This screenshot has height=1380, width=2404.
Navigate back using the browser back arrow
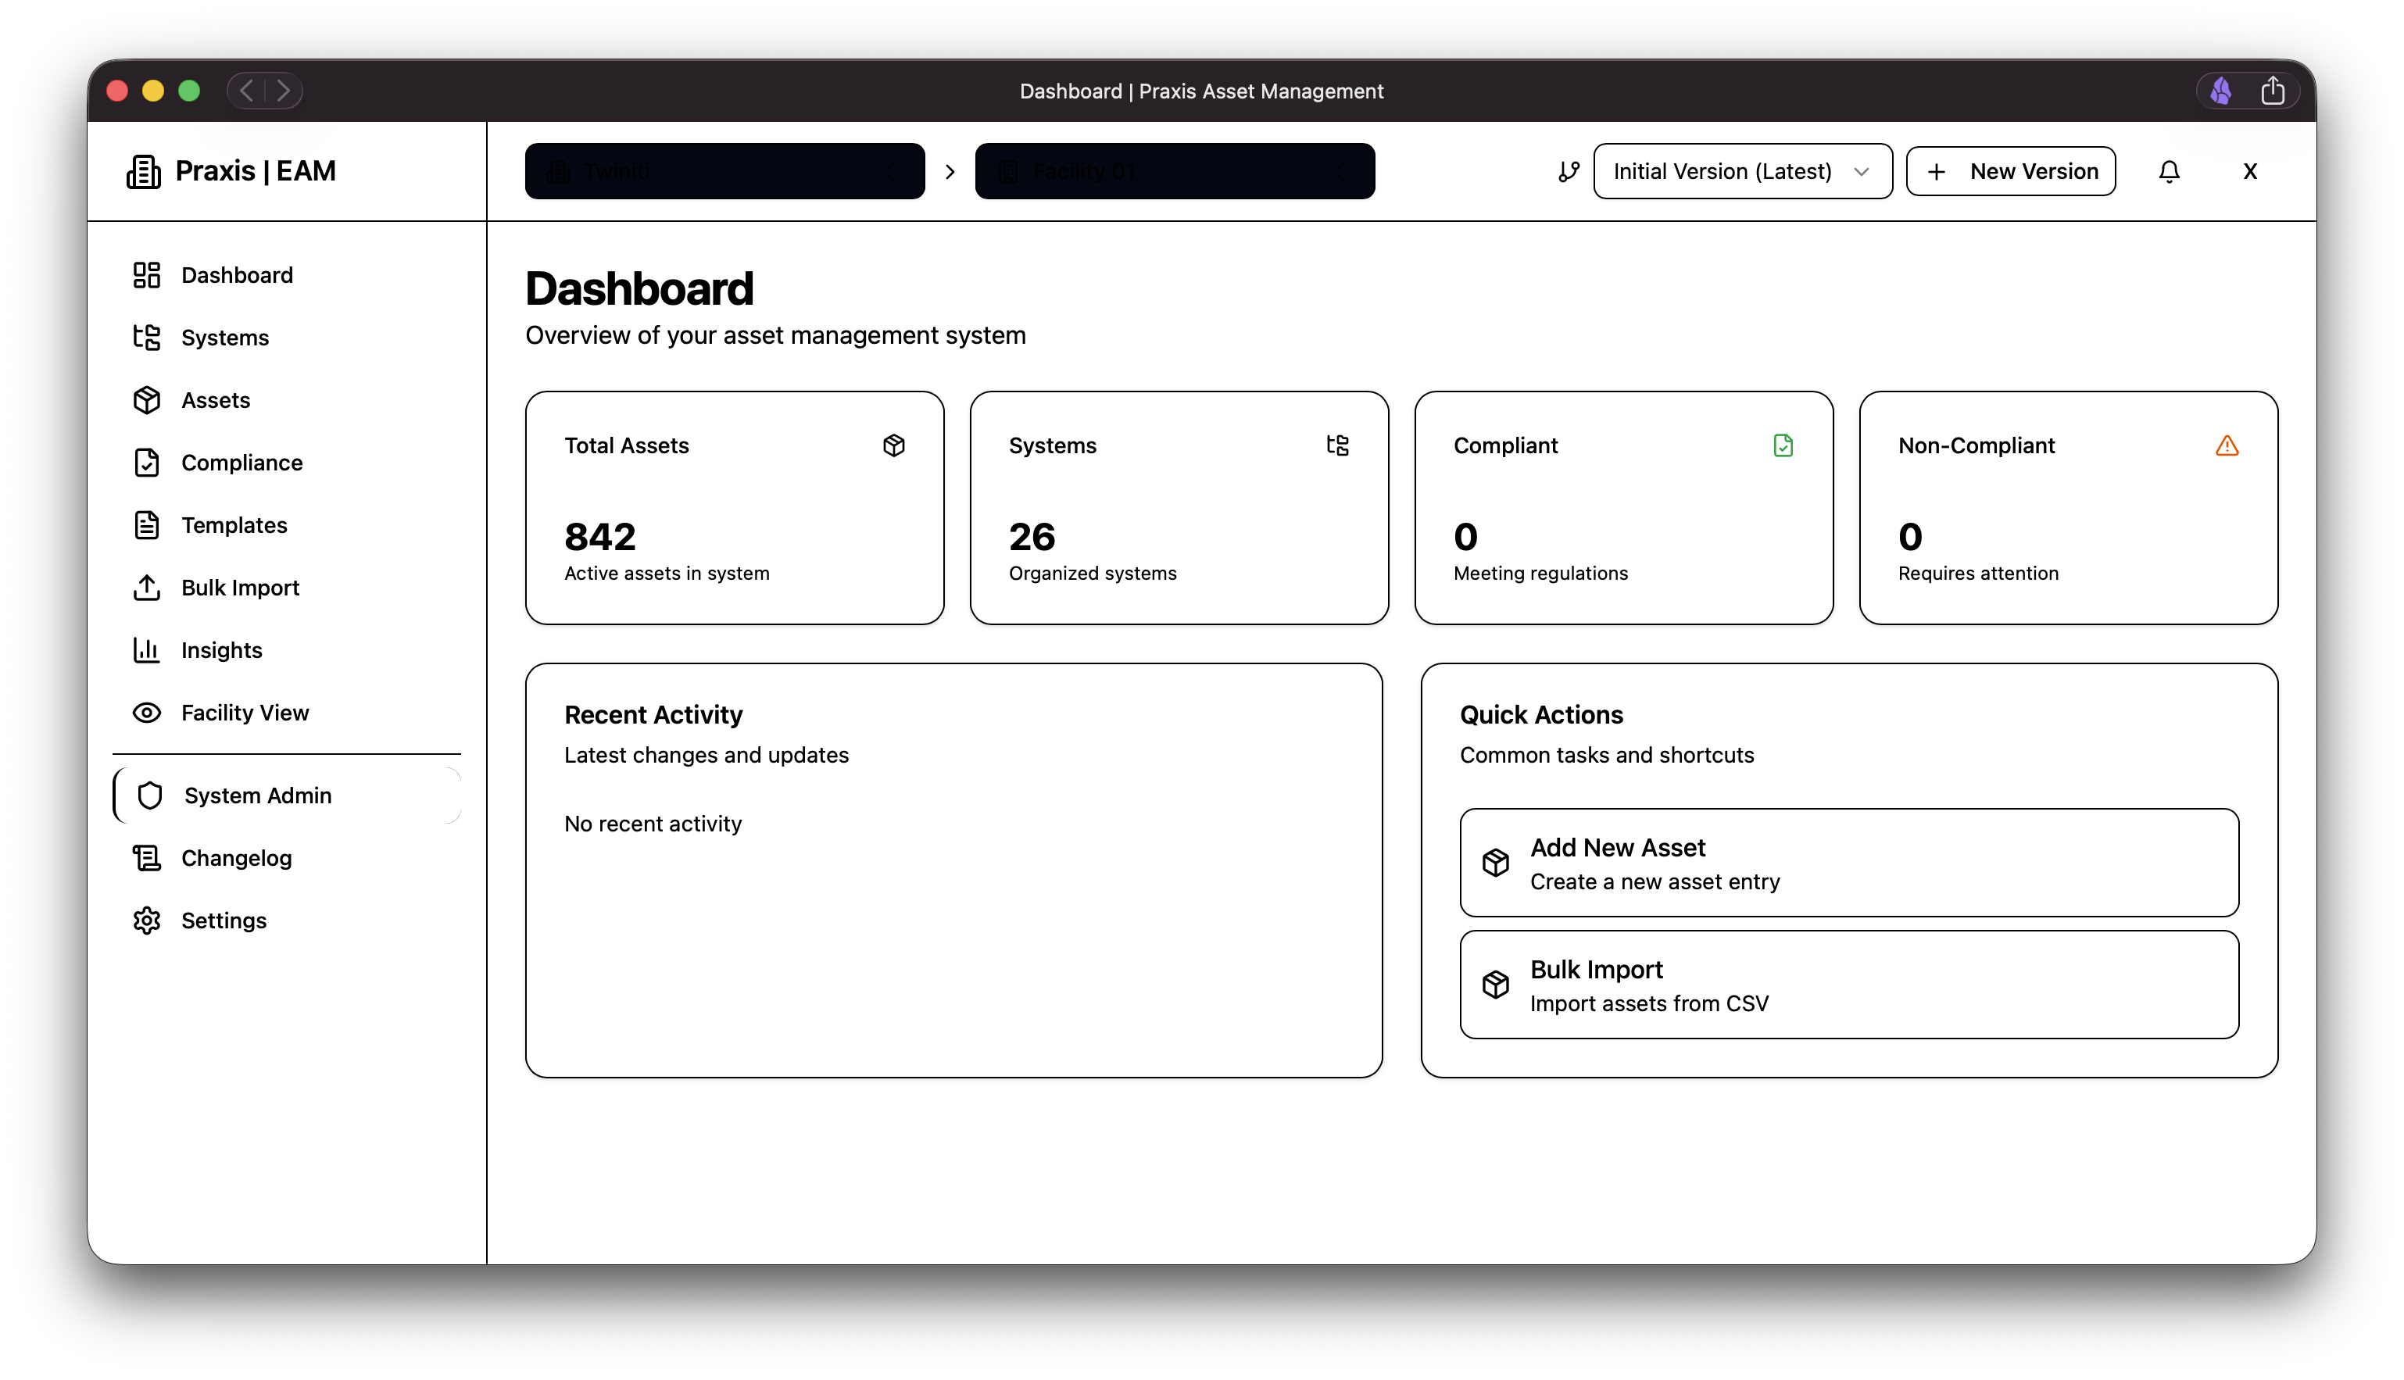coord(246,91)
